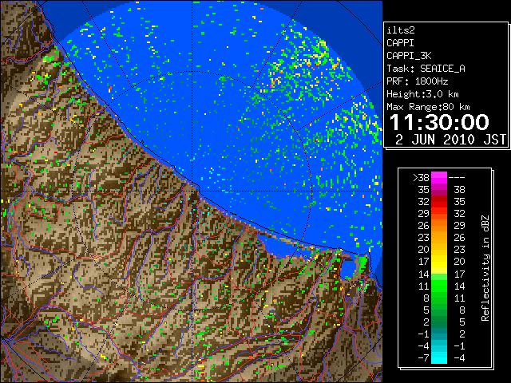Click the 'ilts2' site label
Screen dimensions: 511x383
(401, 30)
